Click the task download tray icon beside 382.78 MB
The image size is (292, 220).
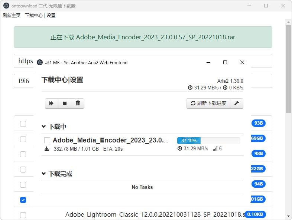pos(46,149)
